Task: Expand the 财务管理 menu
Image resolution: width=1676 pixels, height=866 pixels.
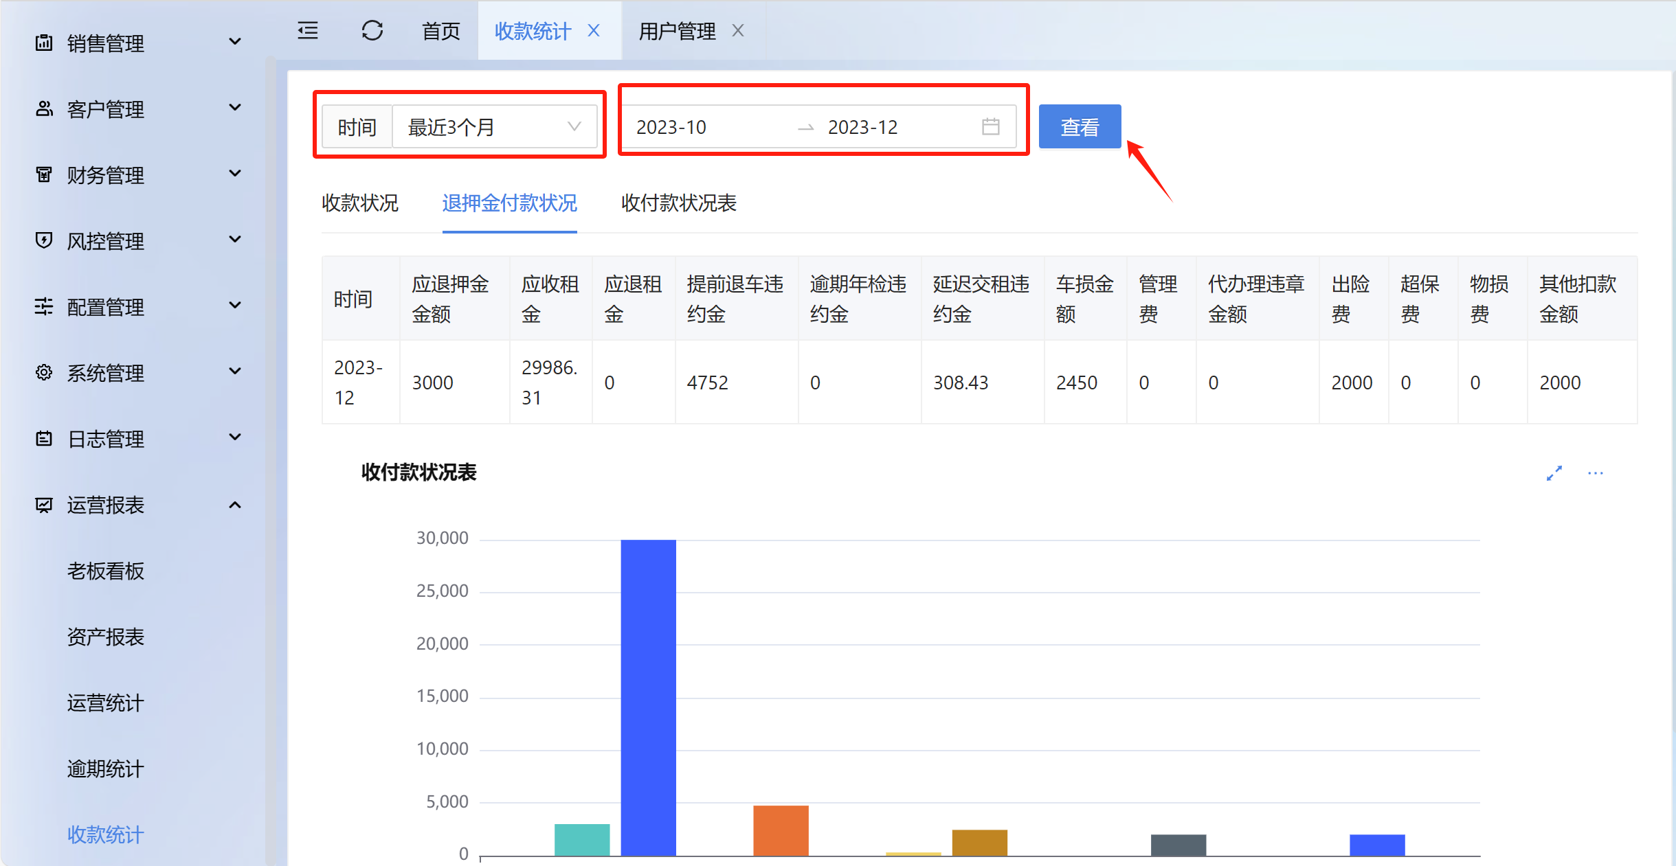Action: [234, 174]
